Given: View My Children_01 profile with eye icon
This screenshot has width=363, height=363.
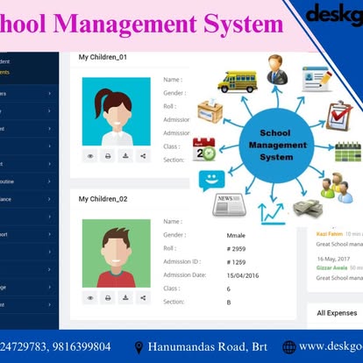Looking at the screenshot, I should point(90,156).
